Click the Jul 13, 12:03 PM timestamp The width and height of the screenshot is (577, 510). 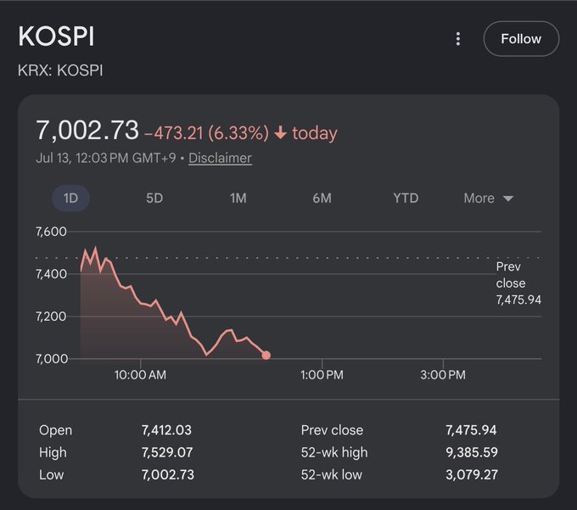point(106,158)
